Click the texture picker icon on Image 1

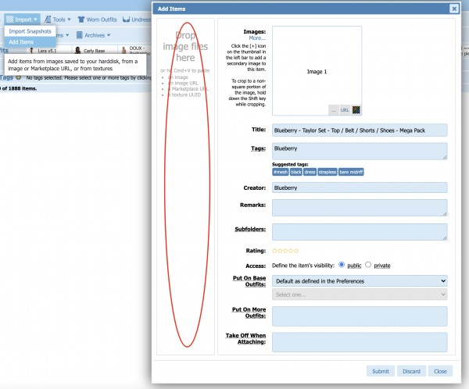point(356,110)
